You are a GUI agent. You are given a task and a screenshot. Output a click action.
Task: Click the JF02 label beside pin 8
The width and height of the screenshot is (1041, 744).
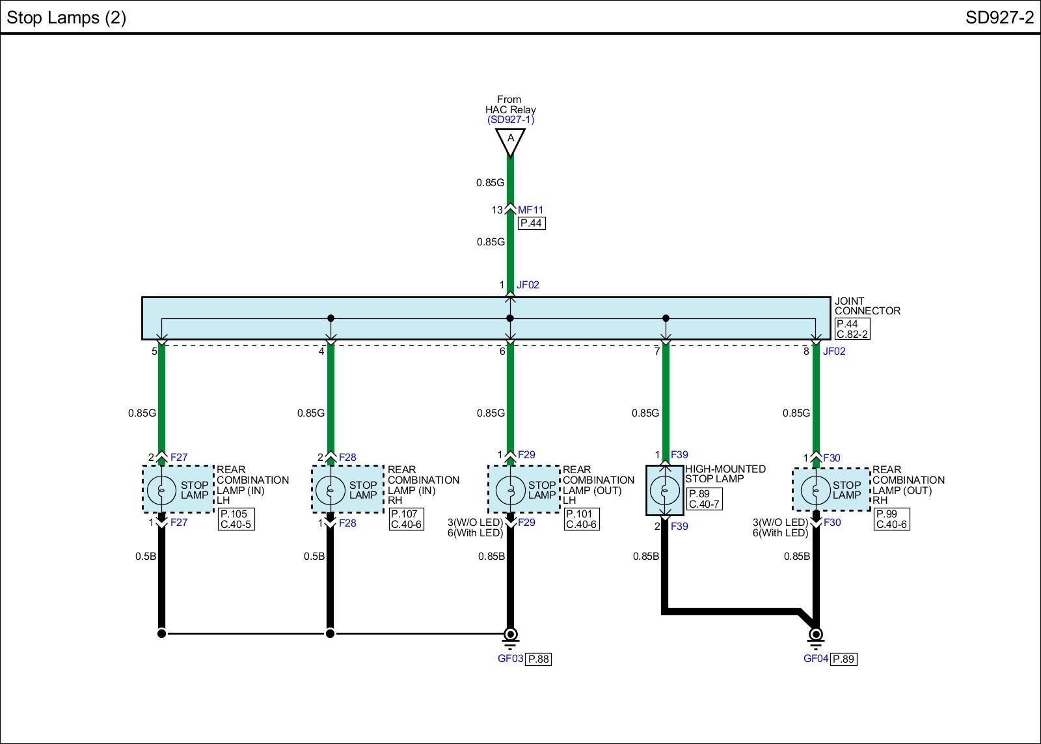834,351
